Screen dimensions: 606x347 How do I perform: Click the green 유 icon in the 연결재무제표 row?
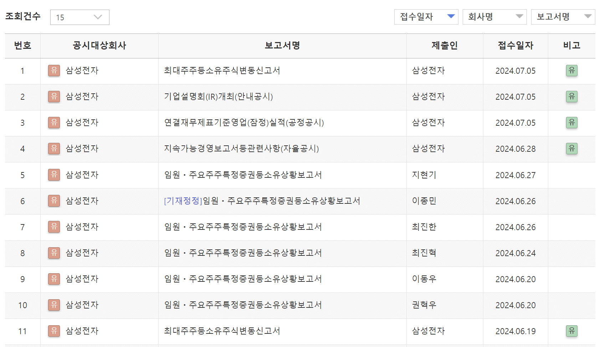click(x=572, y=123)
